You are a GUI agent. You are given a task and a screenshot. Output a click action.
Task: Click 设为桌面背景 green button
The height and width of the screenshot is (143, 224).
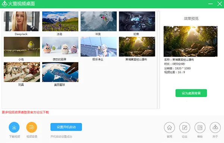tap(191, 93)
